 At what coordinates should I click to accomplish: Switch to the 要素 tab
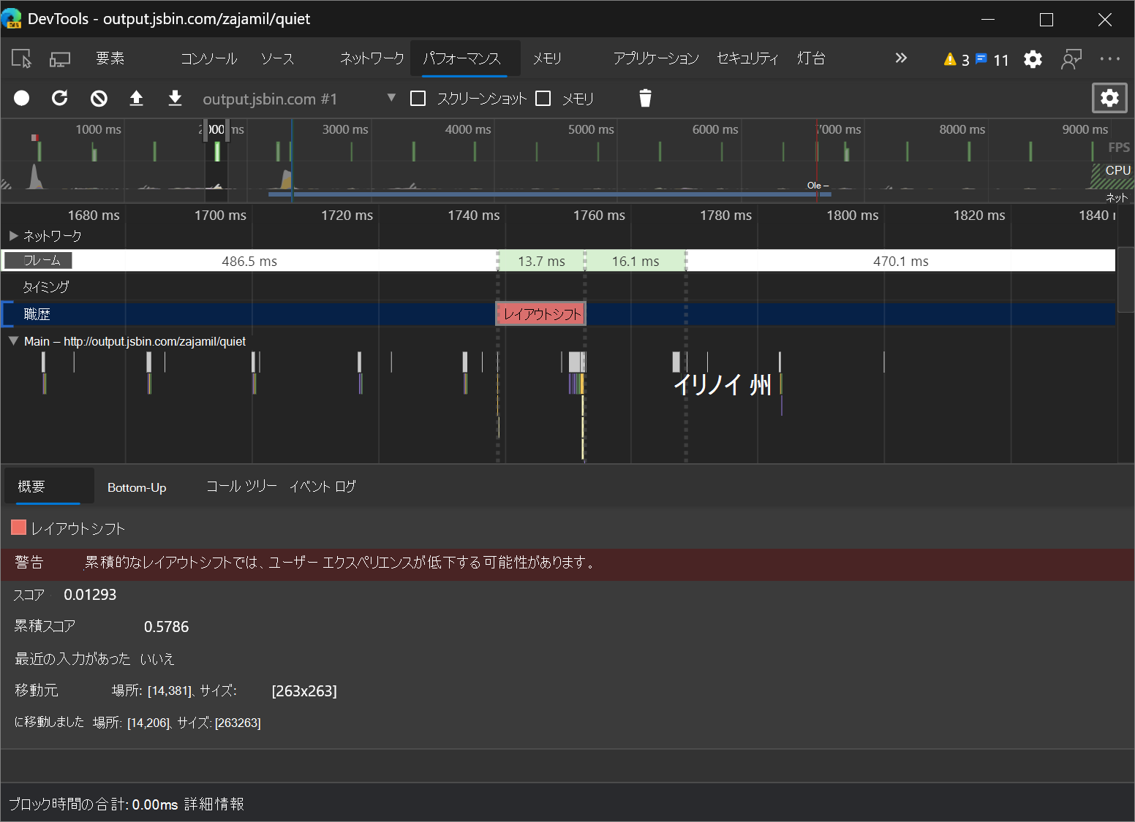click(110, 58)
